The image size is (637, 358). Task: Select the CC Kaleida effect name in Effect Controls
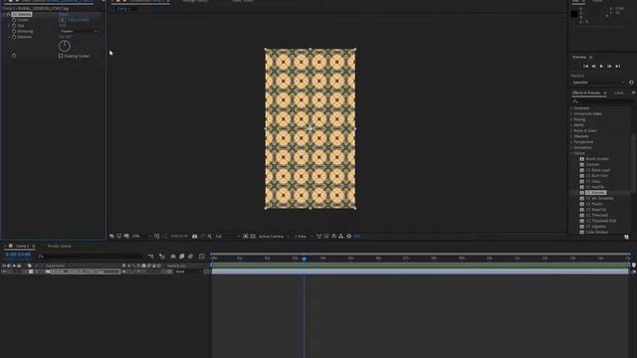click(x=22, y=14)
